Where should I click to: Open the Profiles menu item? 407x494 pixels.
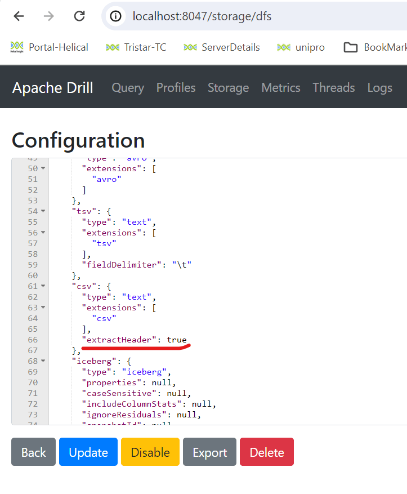coord(176,87)
